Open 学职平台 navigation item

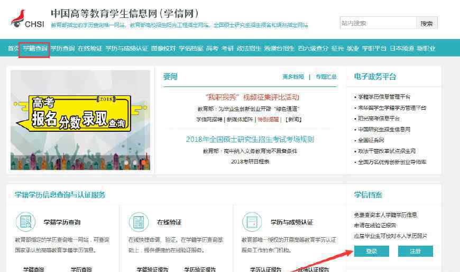point(374,48)
